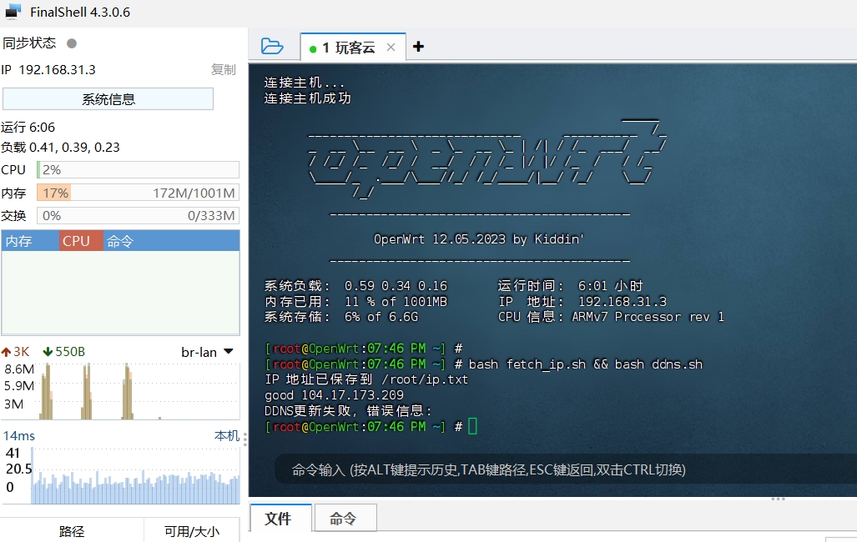Open the br-lan network interface dropdown
The height and width of the screenshot is (542, 857).
pos(205,352)
